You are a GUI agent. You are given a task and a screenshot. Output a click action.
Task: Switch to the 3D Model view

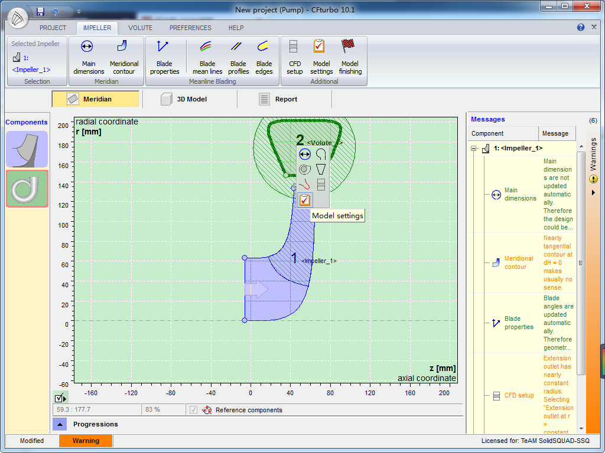coord(190,99)
